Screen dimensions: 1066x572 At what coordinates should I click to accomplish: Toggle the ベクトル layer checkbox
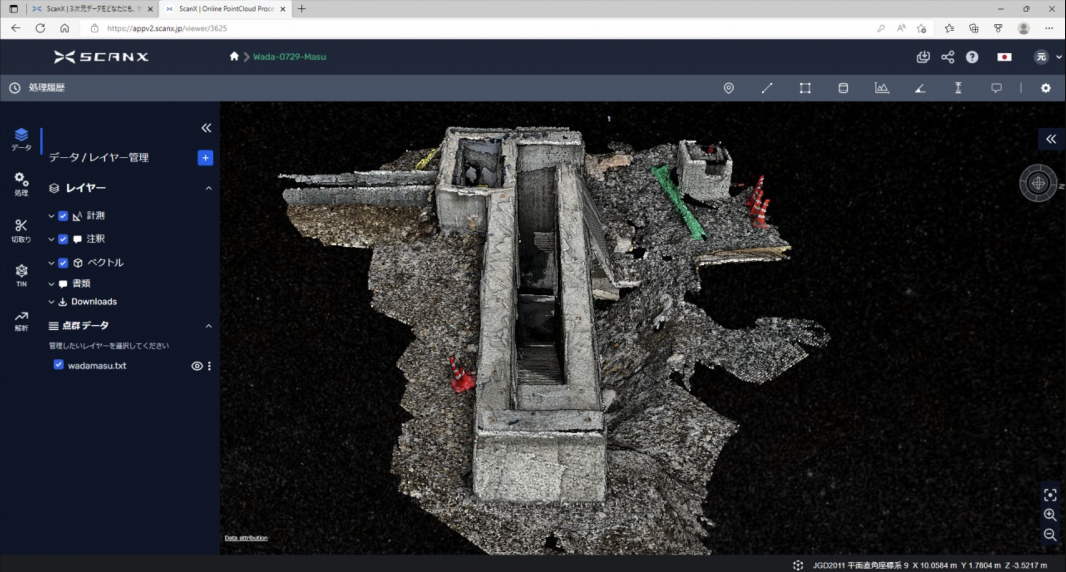click(63, 263)
